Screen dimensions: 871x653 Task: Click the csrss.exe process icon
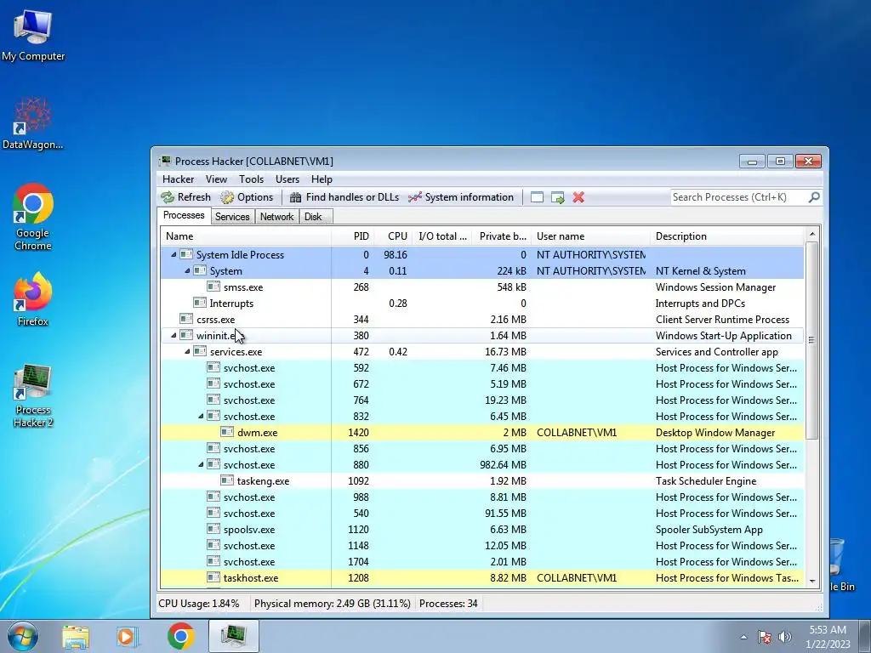click(x=186, y=319)
